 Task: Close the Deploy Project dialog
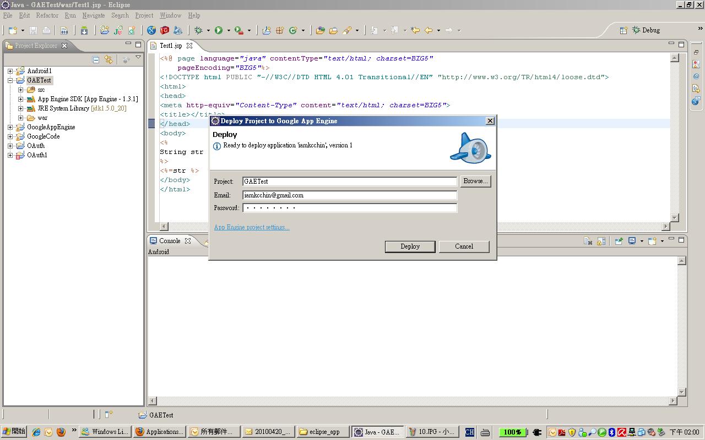click(490, 121)
